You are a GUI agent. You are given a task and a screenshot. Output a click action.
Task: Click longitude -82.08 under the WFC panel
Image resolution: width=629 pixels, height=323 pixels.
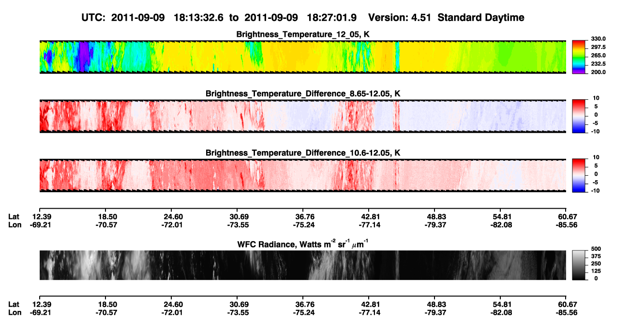pyautogui.click(x=501, y=312)
